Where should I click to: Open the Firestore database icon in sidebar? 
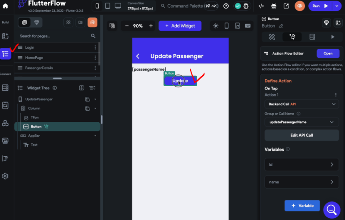5,87
